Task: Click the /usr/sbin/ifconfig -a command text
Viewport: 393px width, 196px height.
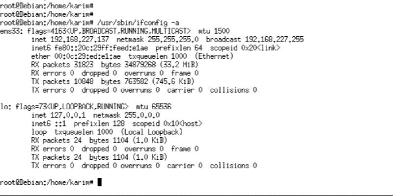Action: [139, 23]
